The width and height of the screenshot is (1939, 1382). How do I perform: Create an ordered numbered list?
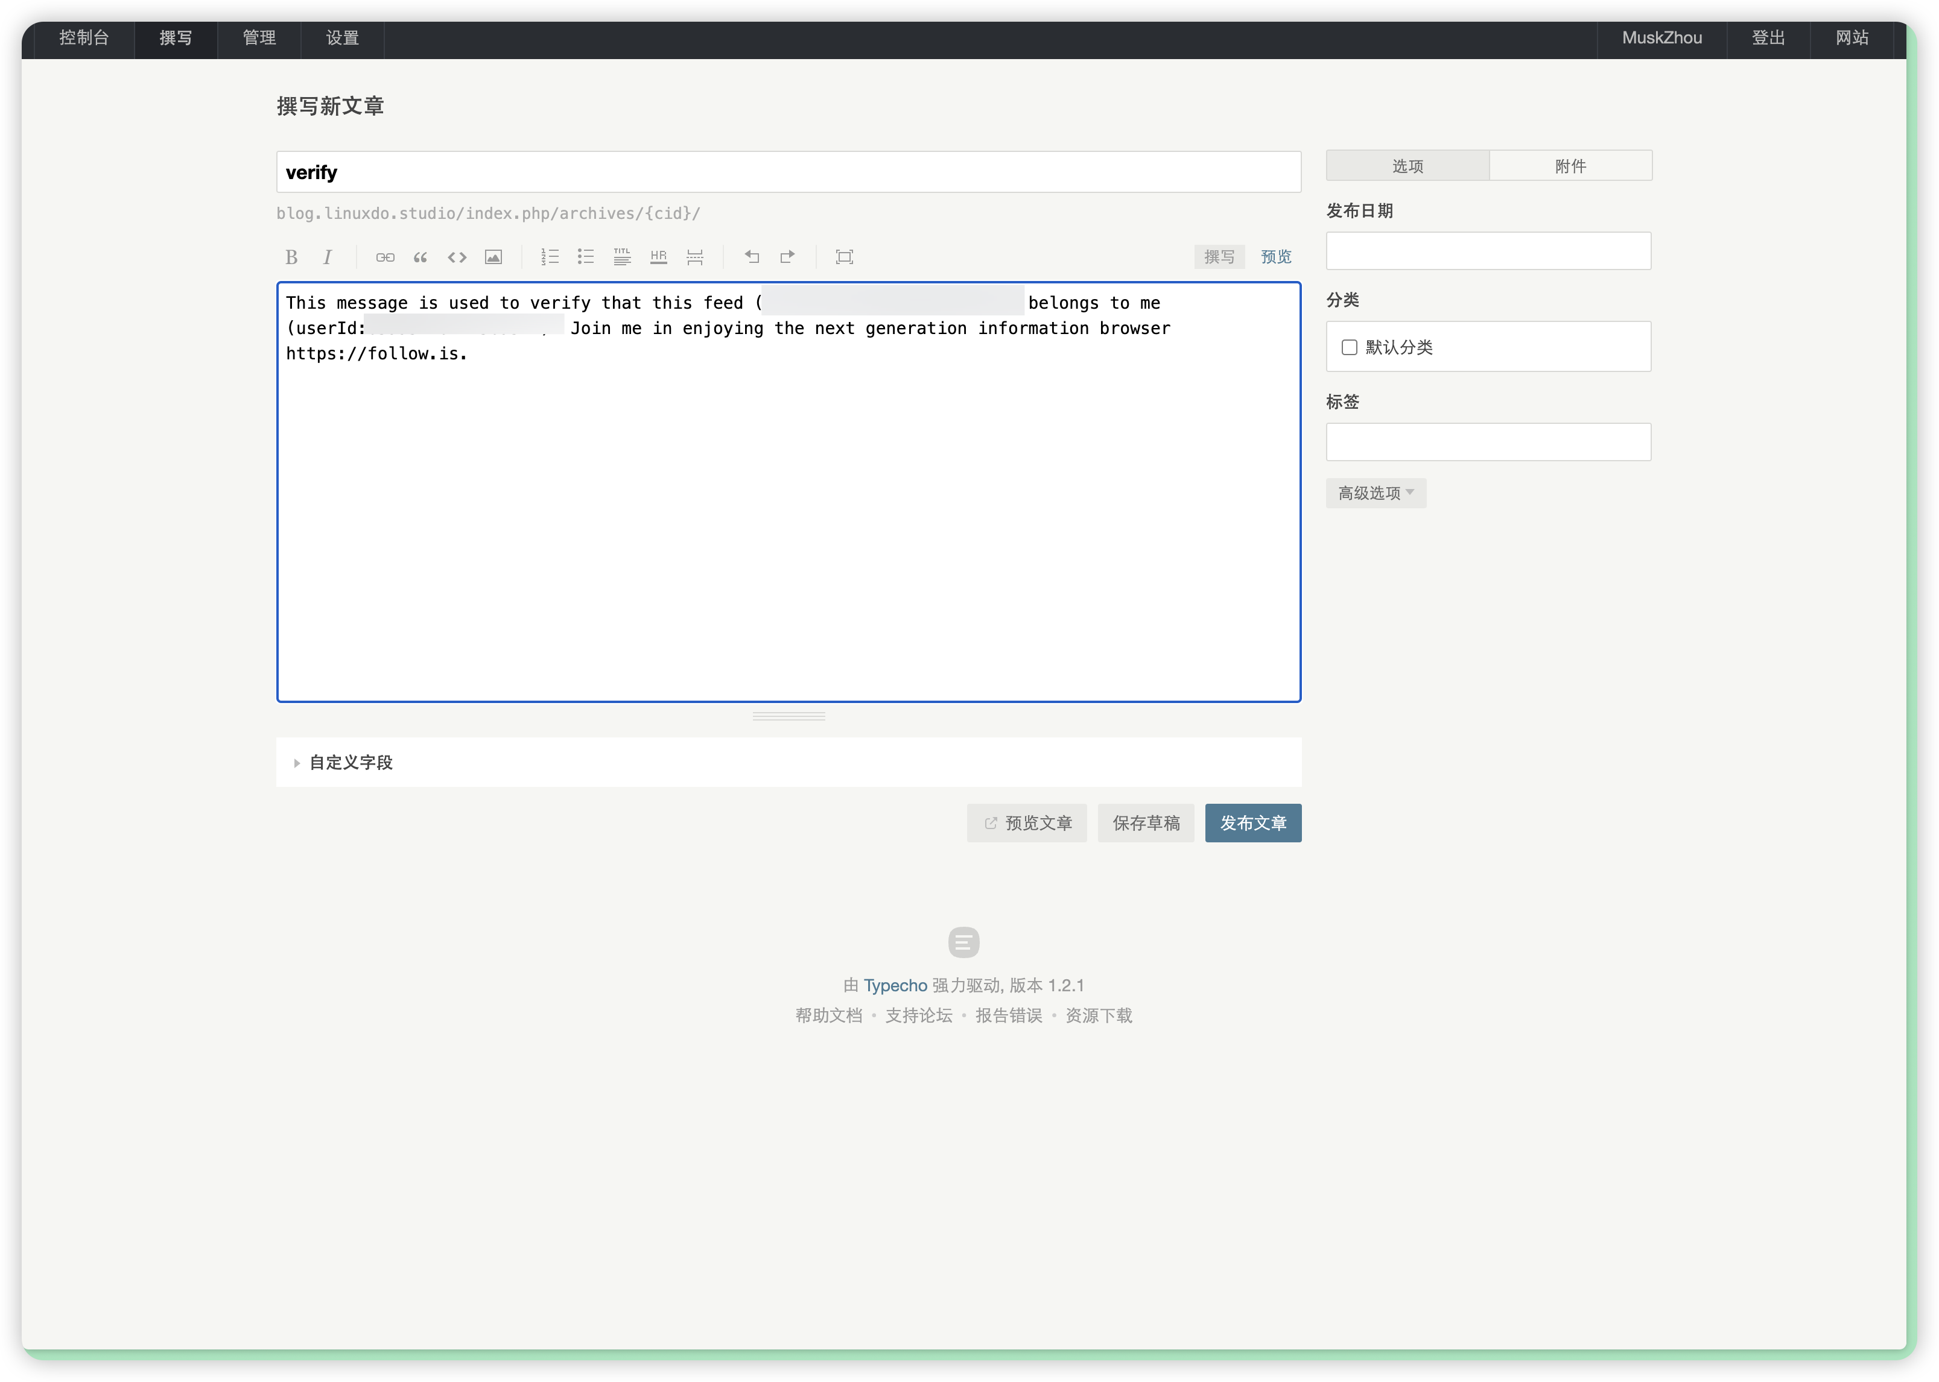(550, 257)
